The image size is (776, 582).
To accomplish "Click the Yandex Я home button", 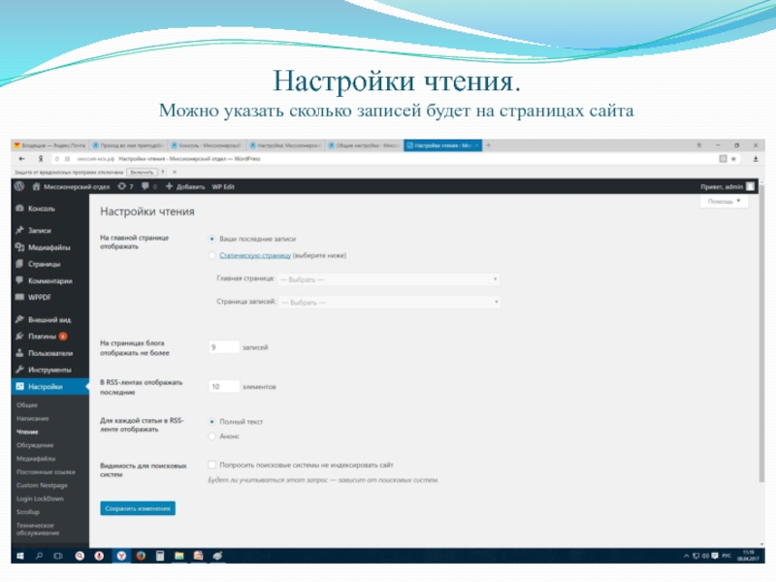I will click(40, 159).
